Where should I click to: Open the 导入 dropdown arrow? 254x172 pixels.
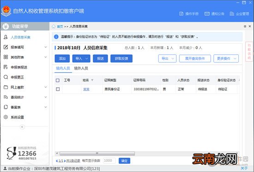[87, 58]
